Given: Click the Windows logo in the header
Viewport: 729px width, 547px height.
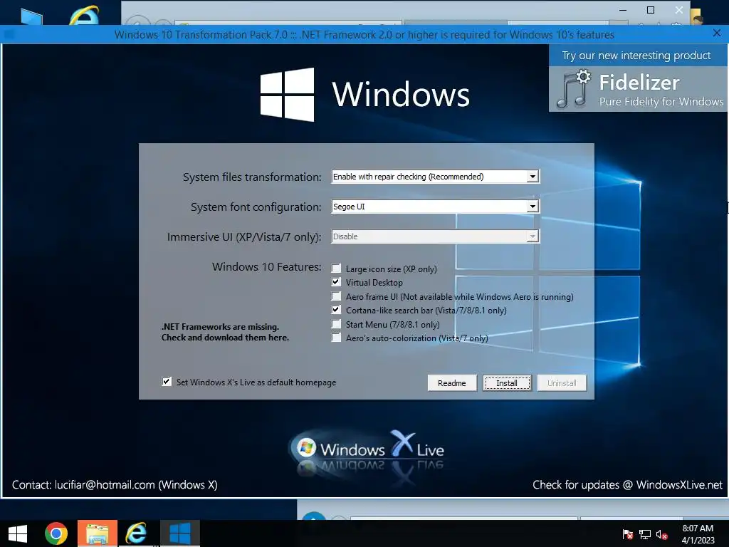Looking at the screenshot, I should tap(287, 95).
